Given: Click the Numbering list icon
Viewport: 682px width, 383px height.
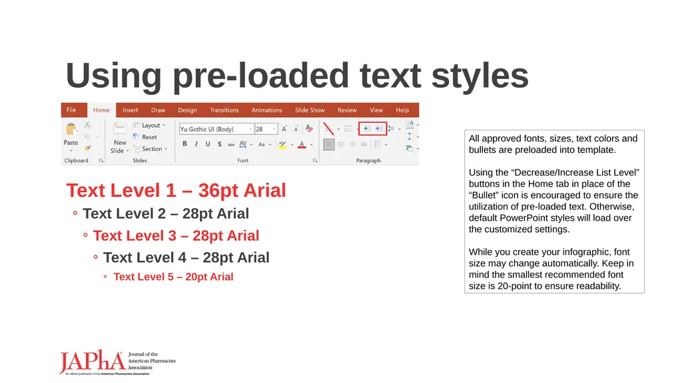Looking at the screenshot, I should click(348, 128).
